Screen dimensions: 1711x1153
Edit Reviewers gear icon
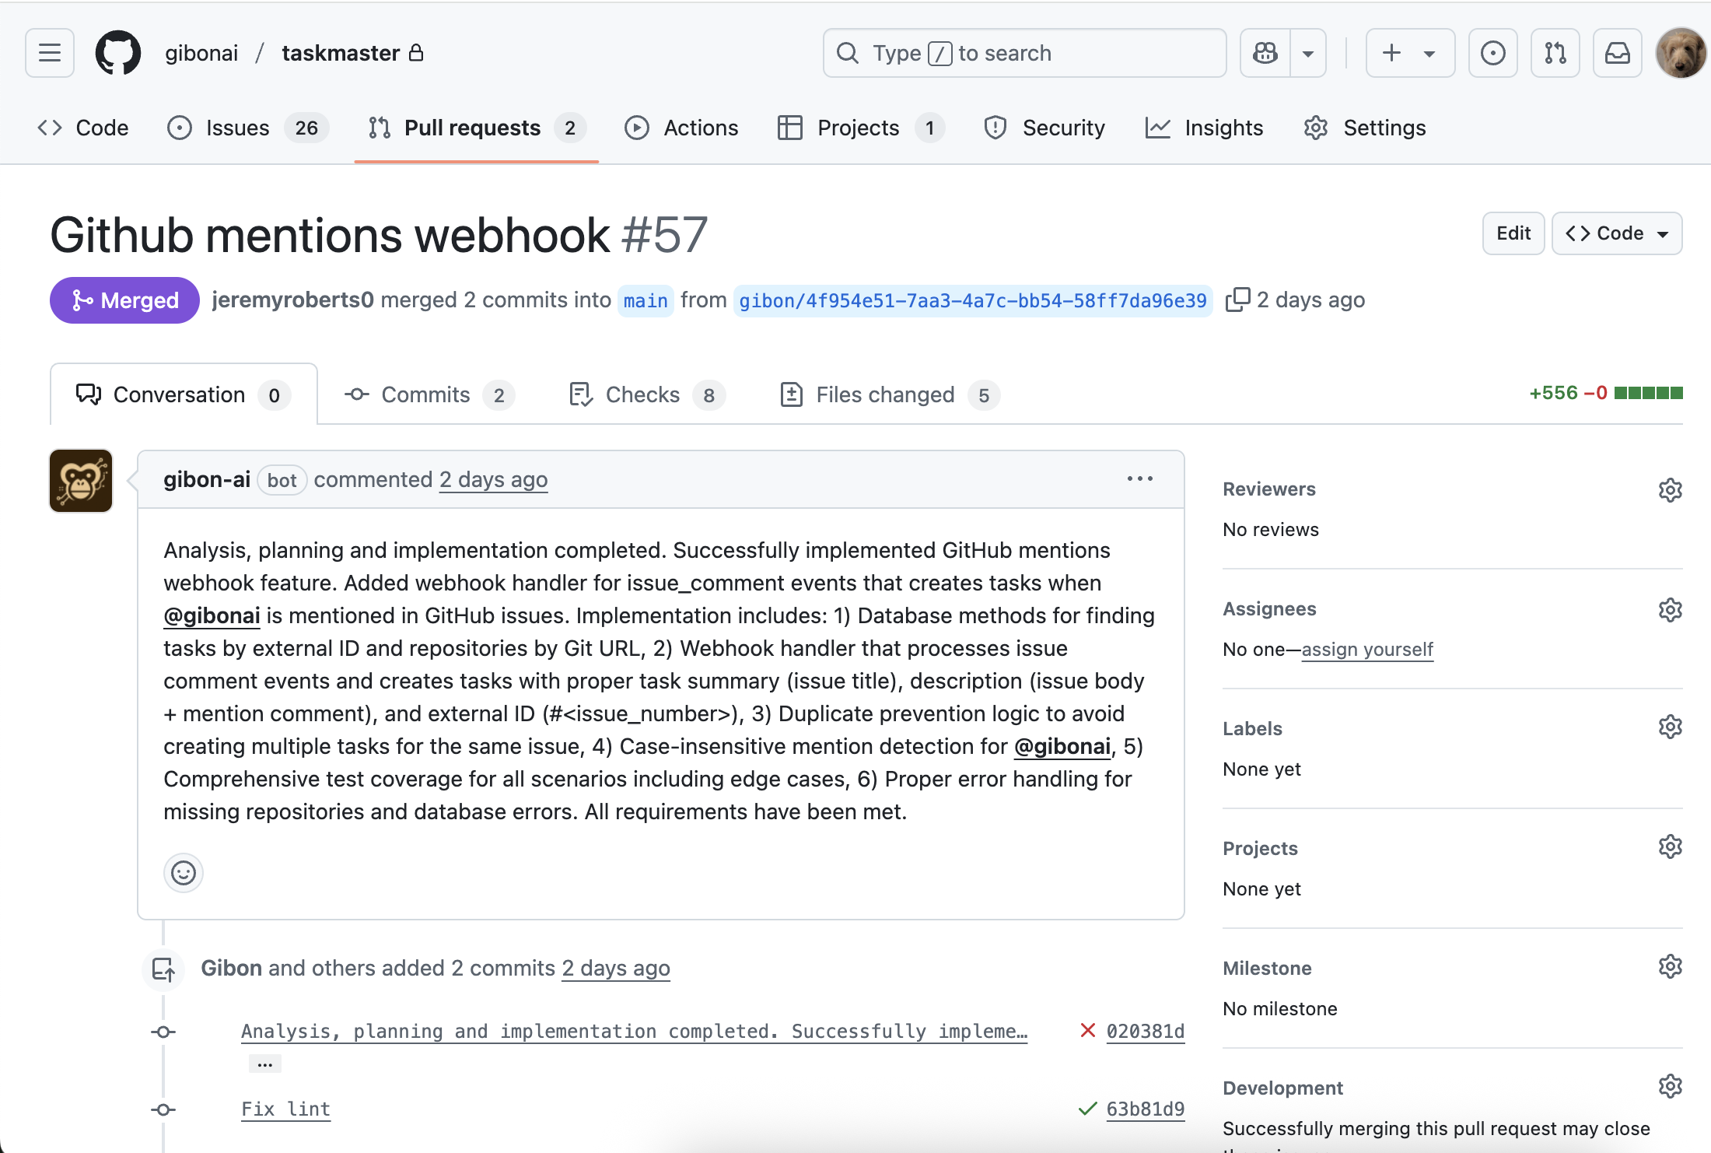1670,489
